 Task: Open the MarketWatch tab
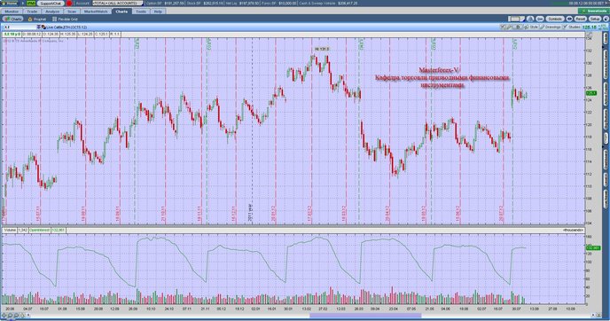click(96, 12)
